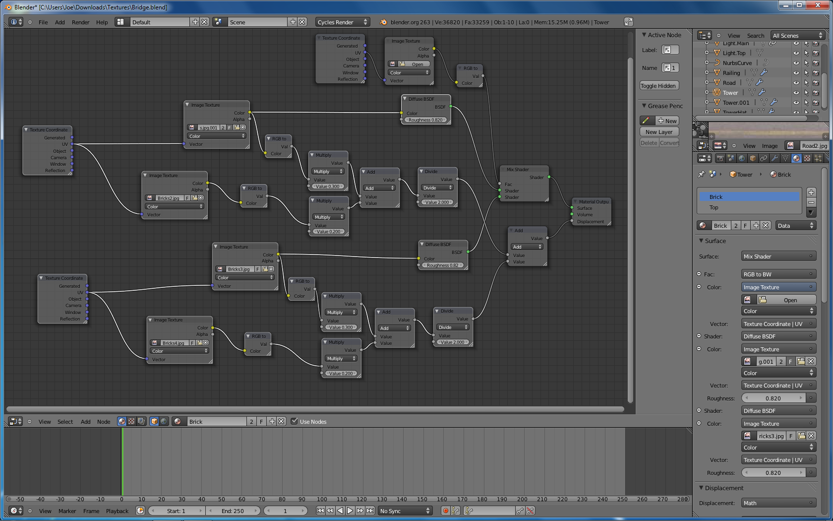
Task: Collapse the Grease Pencil panel
Action: (x=644, y=106)
